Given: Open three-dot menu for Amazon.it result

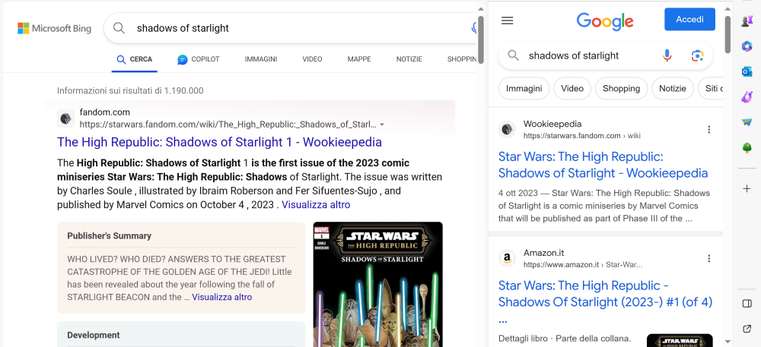Looking at the screenshot, I should (x=709, y=258).
